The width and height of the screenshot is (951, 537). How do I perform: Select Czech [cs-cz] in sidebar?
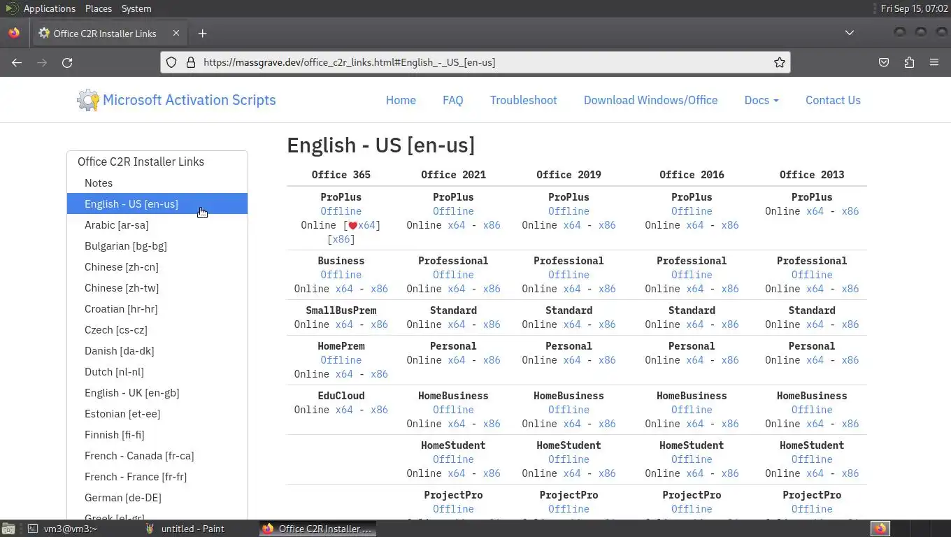click(157, 329)
